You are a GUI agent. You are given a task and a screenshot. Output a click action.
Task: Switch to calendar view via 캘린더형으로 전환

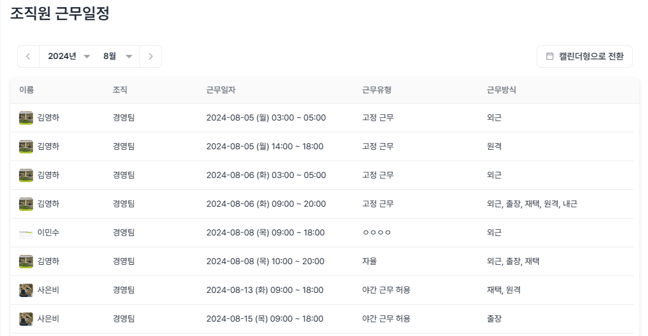click(x=584, y=56)
